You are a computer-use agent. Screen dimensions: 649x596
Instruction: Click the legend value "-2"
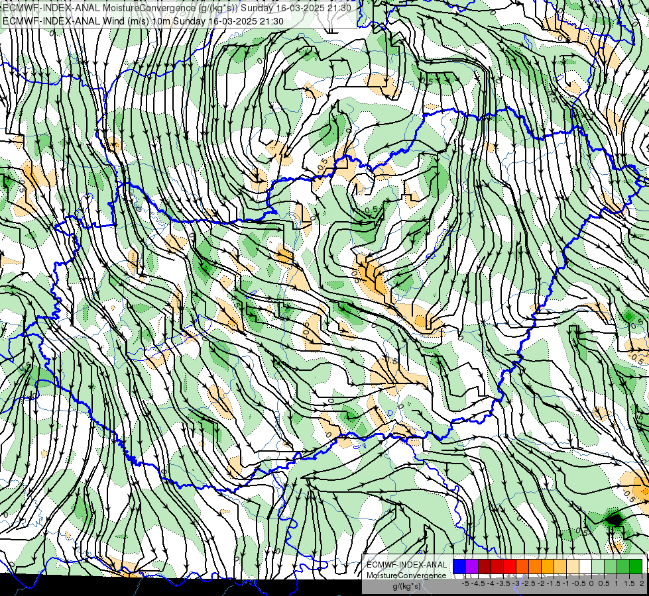click(542, 583)
